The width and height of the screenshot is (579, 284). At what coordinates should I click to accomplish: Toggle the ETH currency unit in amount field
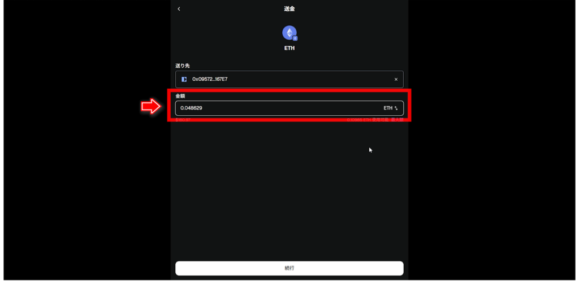tap(388, 108)
